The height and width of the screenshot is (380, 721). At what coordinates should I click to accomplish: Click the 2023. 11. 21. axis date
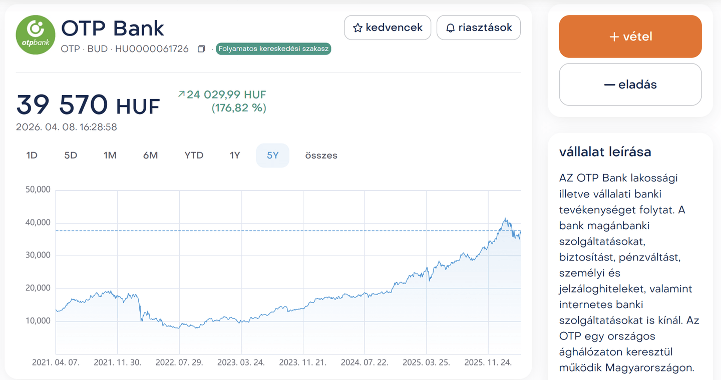(303, 362)
